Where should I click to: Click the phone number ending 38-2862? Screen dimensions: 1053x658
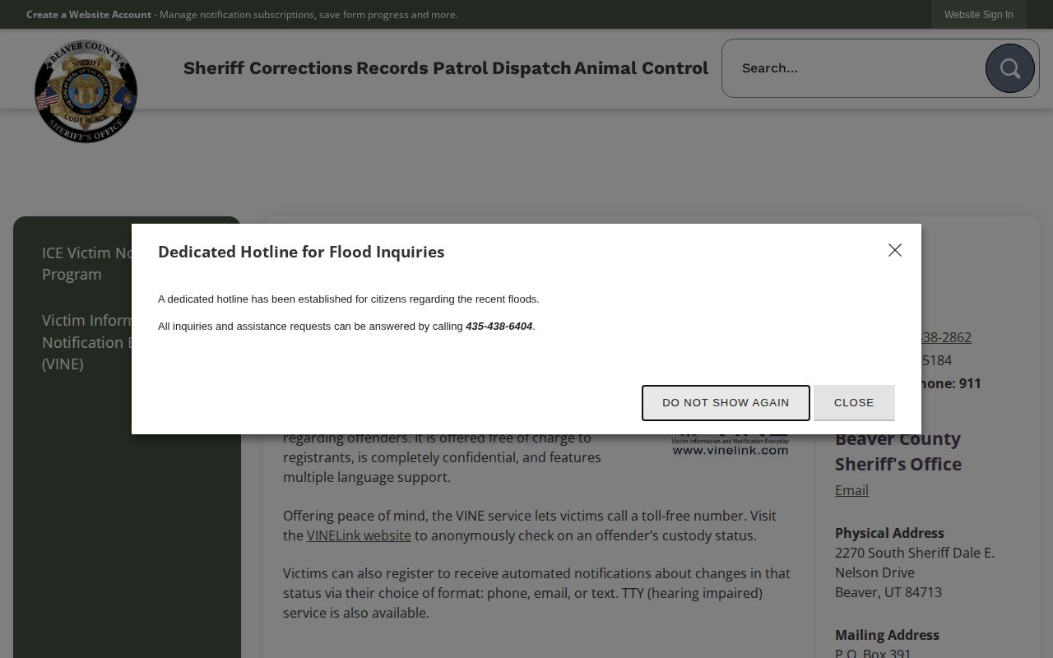(x=946, y=337)
